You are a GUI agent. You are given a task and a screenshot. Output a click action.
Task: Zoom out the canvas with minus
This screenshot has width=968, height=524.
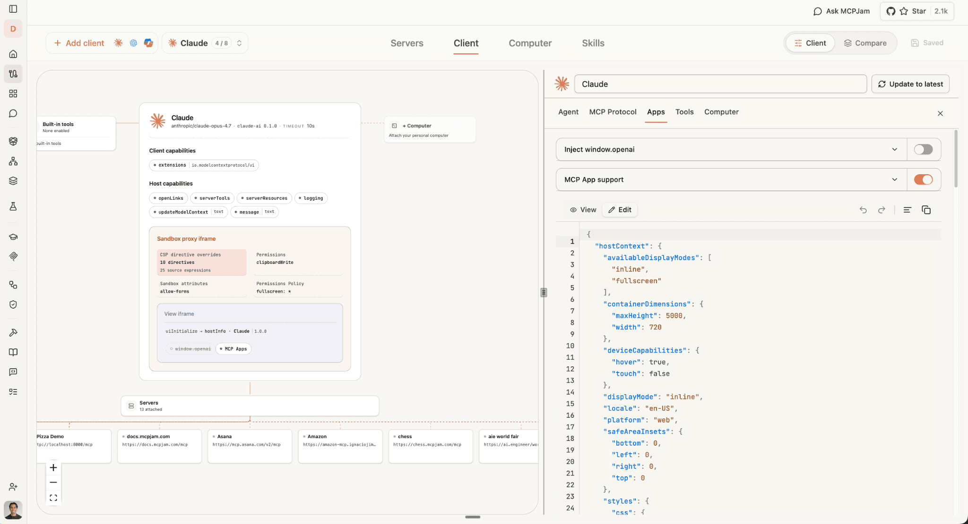pos(53,482)
